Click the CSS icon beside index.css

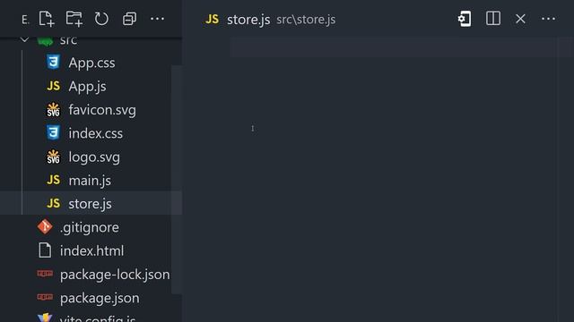coord(53,133)
